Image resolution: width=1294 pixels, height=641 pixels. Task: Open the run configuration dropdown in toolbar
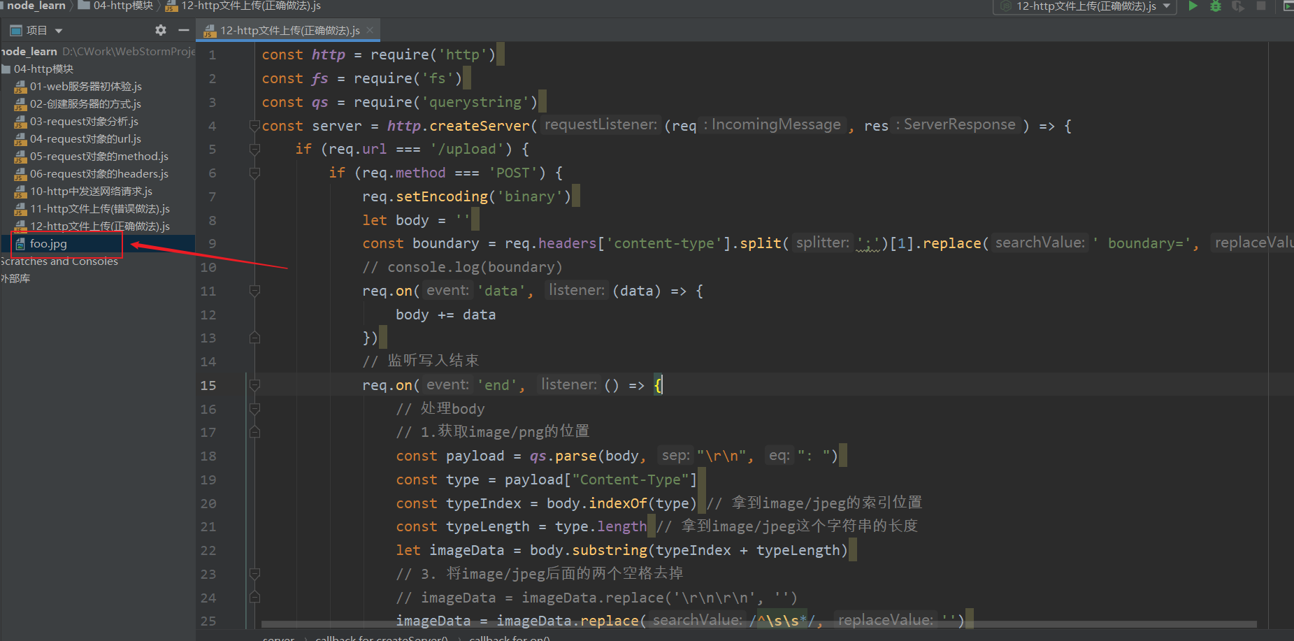(x=1084, y=6)
